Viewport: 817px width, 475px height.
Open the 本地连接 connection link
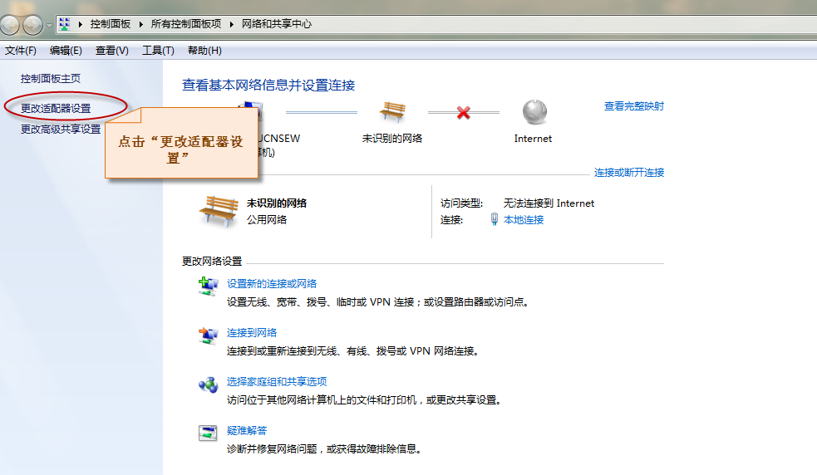(524, 219)
